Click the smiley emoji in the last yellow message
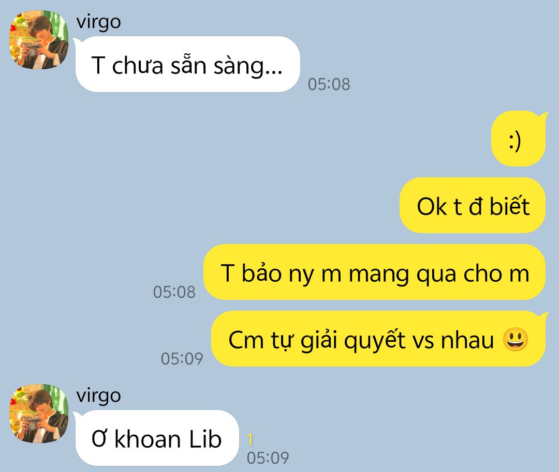The image size is (559, 472). coord(515,340)
